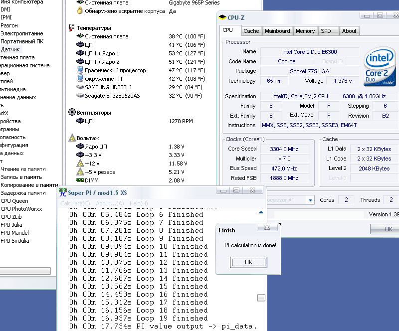This screenshot has height=331, width=399.
Task: Click the Voltage lightning section icon
Action: (72, 138)
